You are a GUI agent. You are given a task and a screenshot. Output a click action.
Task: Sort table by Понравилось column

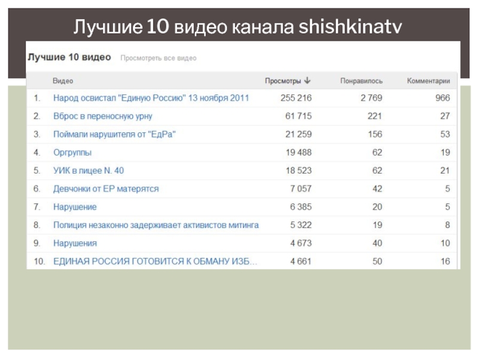361,81
